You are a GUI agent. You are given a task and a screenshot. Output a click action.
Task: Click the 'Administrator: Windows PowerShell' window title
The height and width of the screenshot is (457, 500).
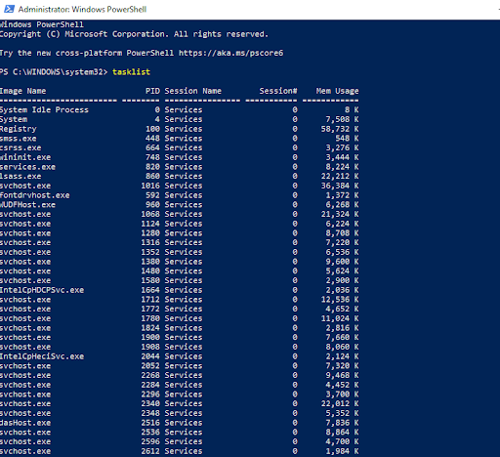(82, 9)
